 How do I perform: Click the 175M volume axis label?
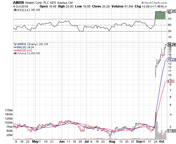pyautogui.click(x=9, y=110)
